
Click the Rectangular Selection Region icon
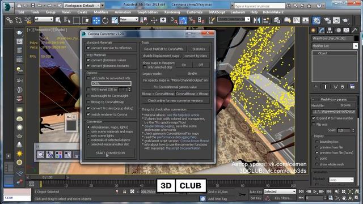77,20
